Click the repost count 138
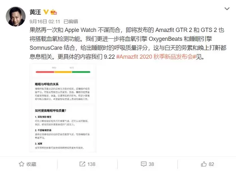 (91, 164)
